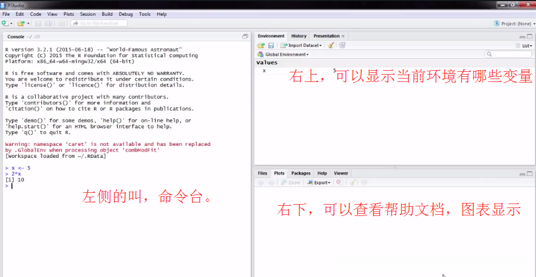The image size is (536, 277).
Task: Open the Plots menu
Action: point(68,14)
